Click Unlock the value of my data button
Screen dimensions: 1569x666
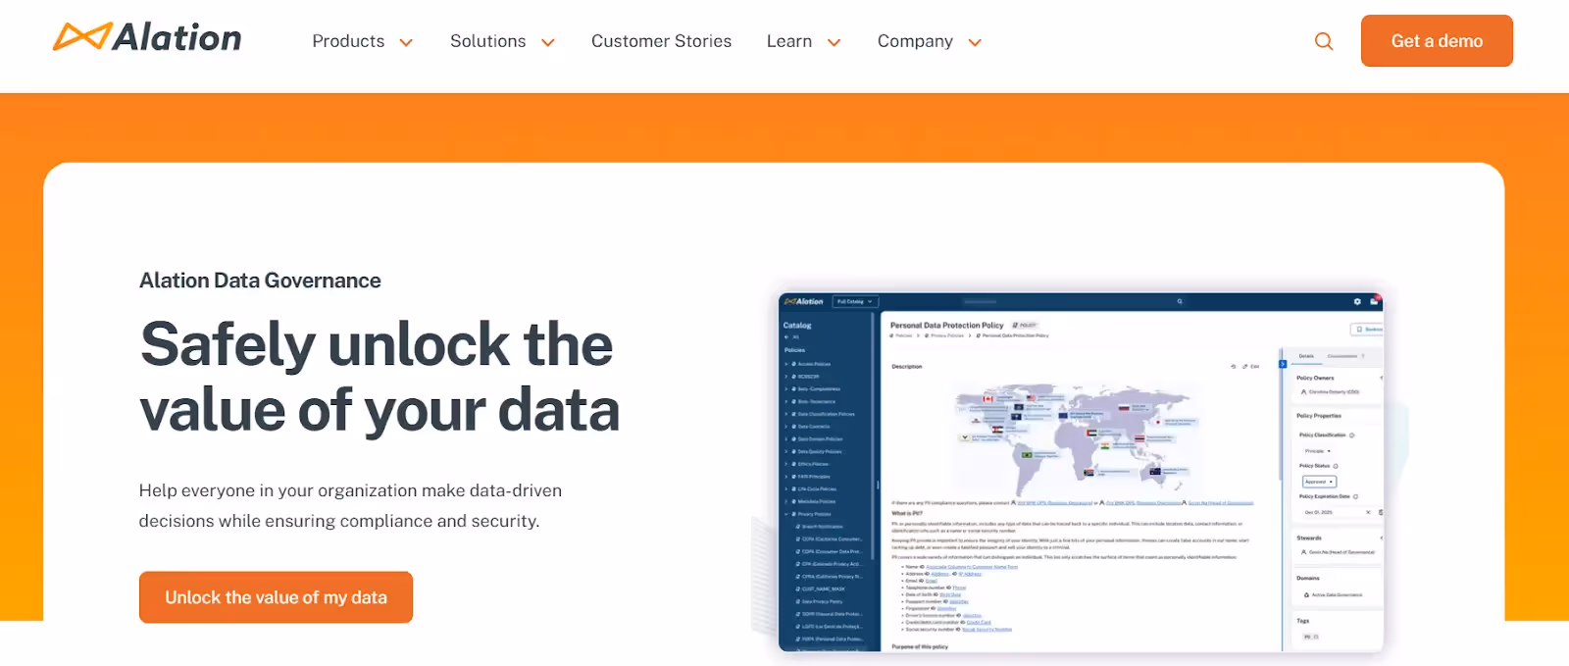pos(276,597)
